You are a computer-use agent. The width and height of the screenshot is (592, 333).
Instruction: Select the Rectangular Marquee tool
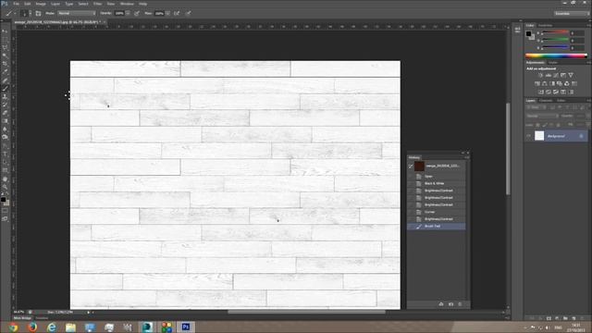point(5,40)
